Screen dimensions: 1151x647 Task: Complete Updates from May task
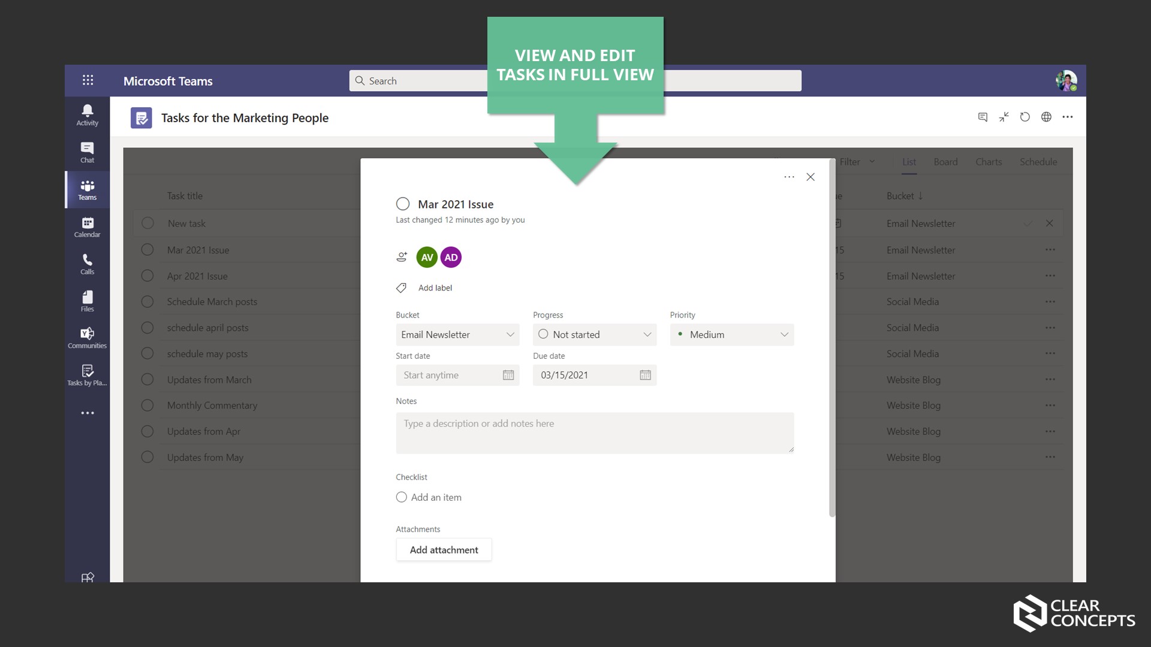click(x=147, y=457)
